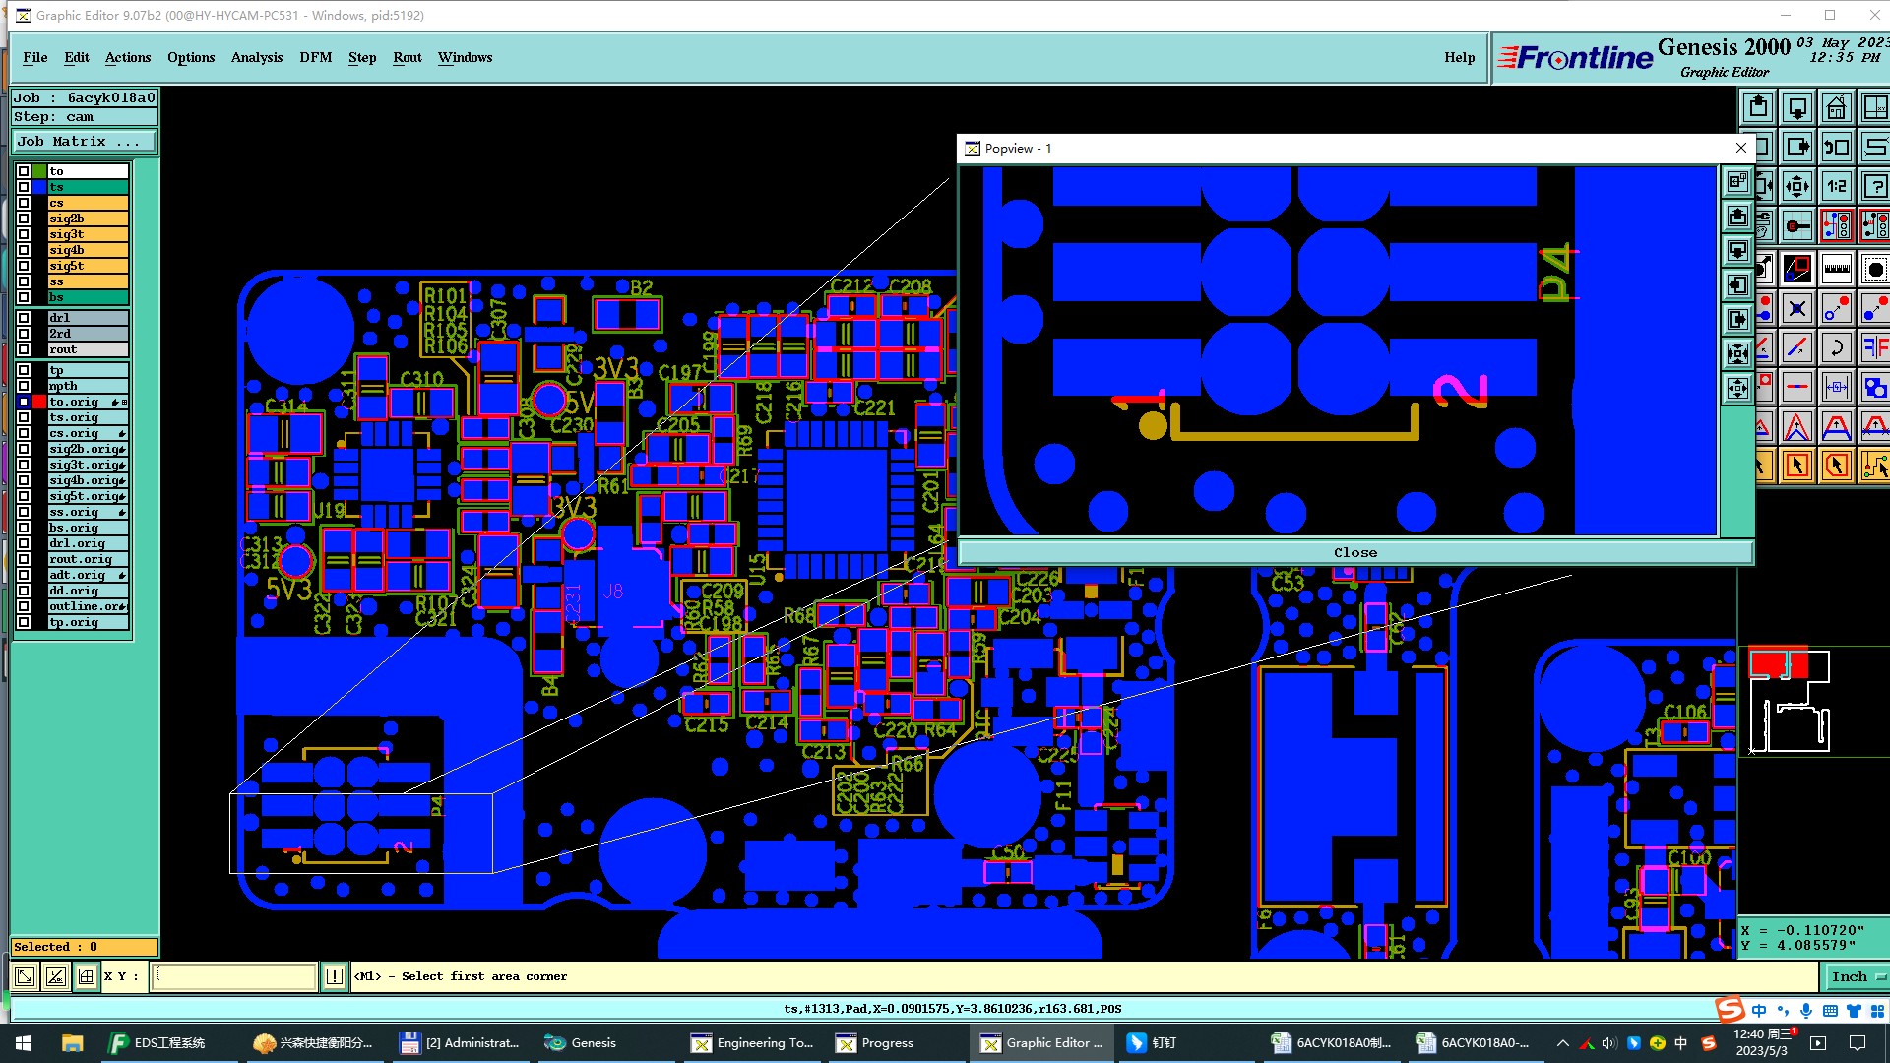Click the four-arrow pan view icon
This screenshot has height=1063, width=1890.
click(x=1797, y=186)
